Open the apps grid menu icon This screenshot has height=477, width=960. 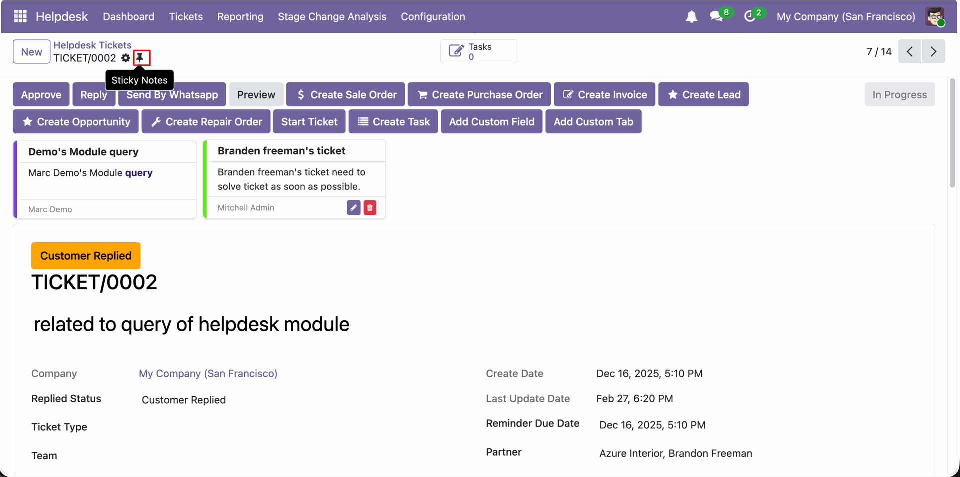pyautogui.click(x=20, y=16)
